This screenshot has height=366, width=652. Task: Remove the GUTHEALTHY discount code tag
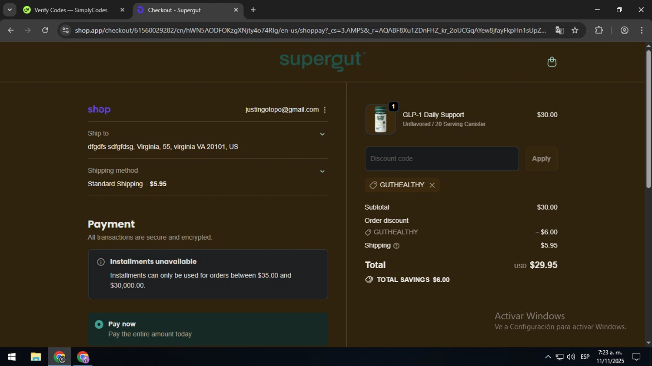coord(432,185)
